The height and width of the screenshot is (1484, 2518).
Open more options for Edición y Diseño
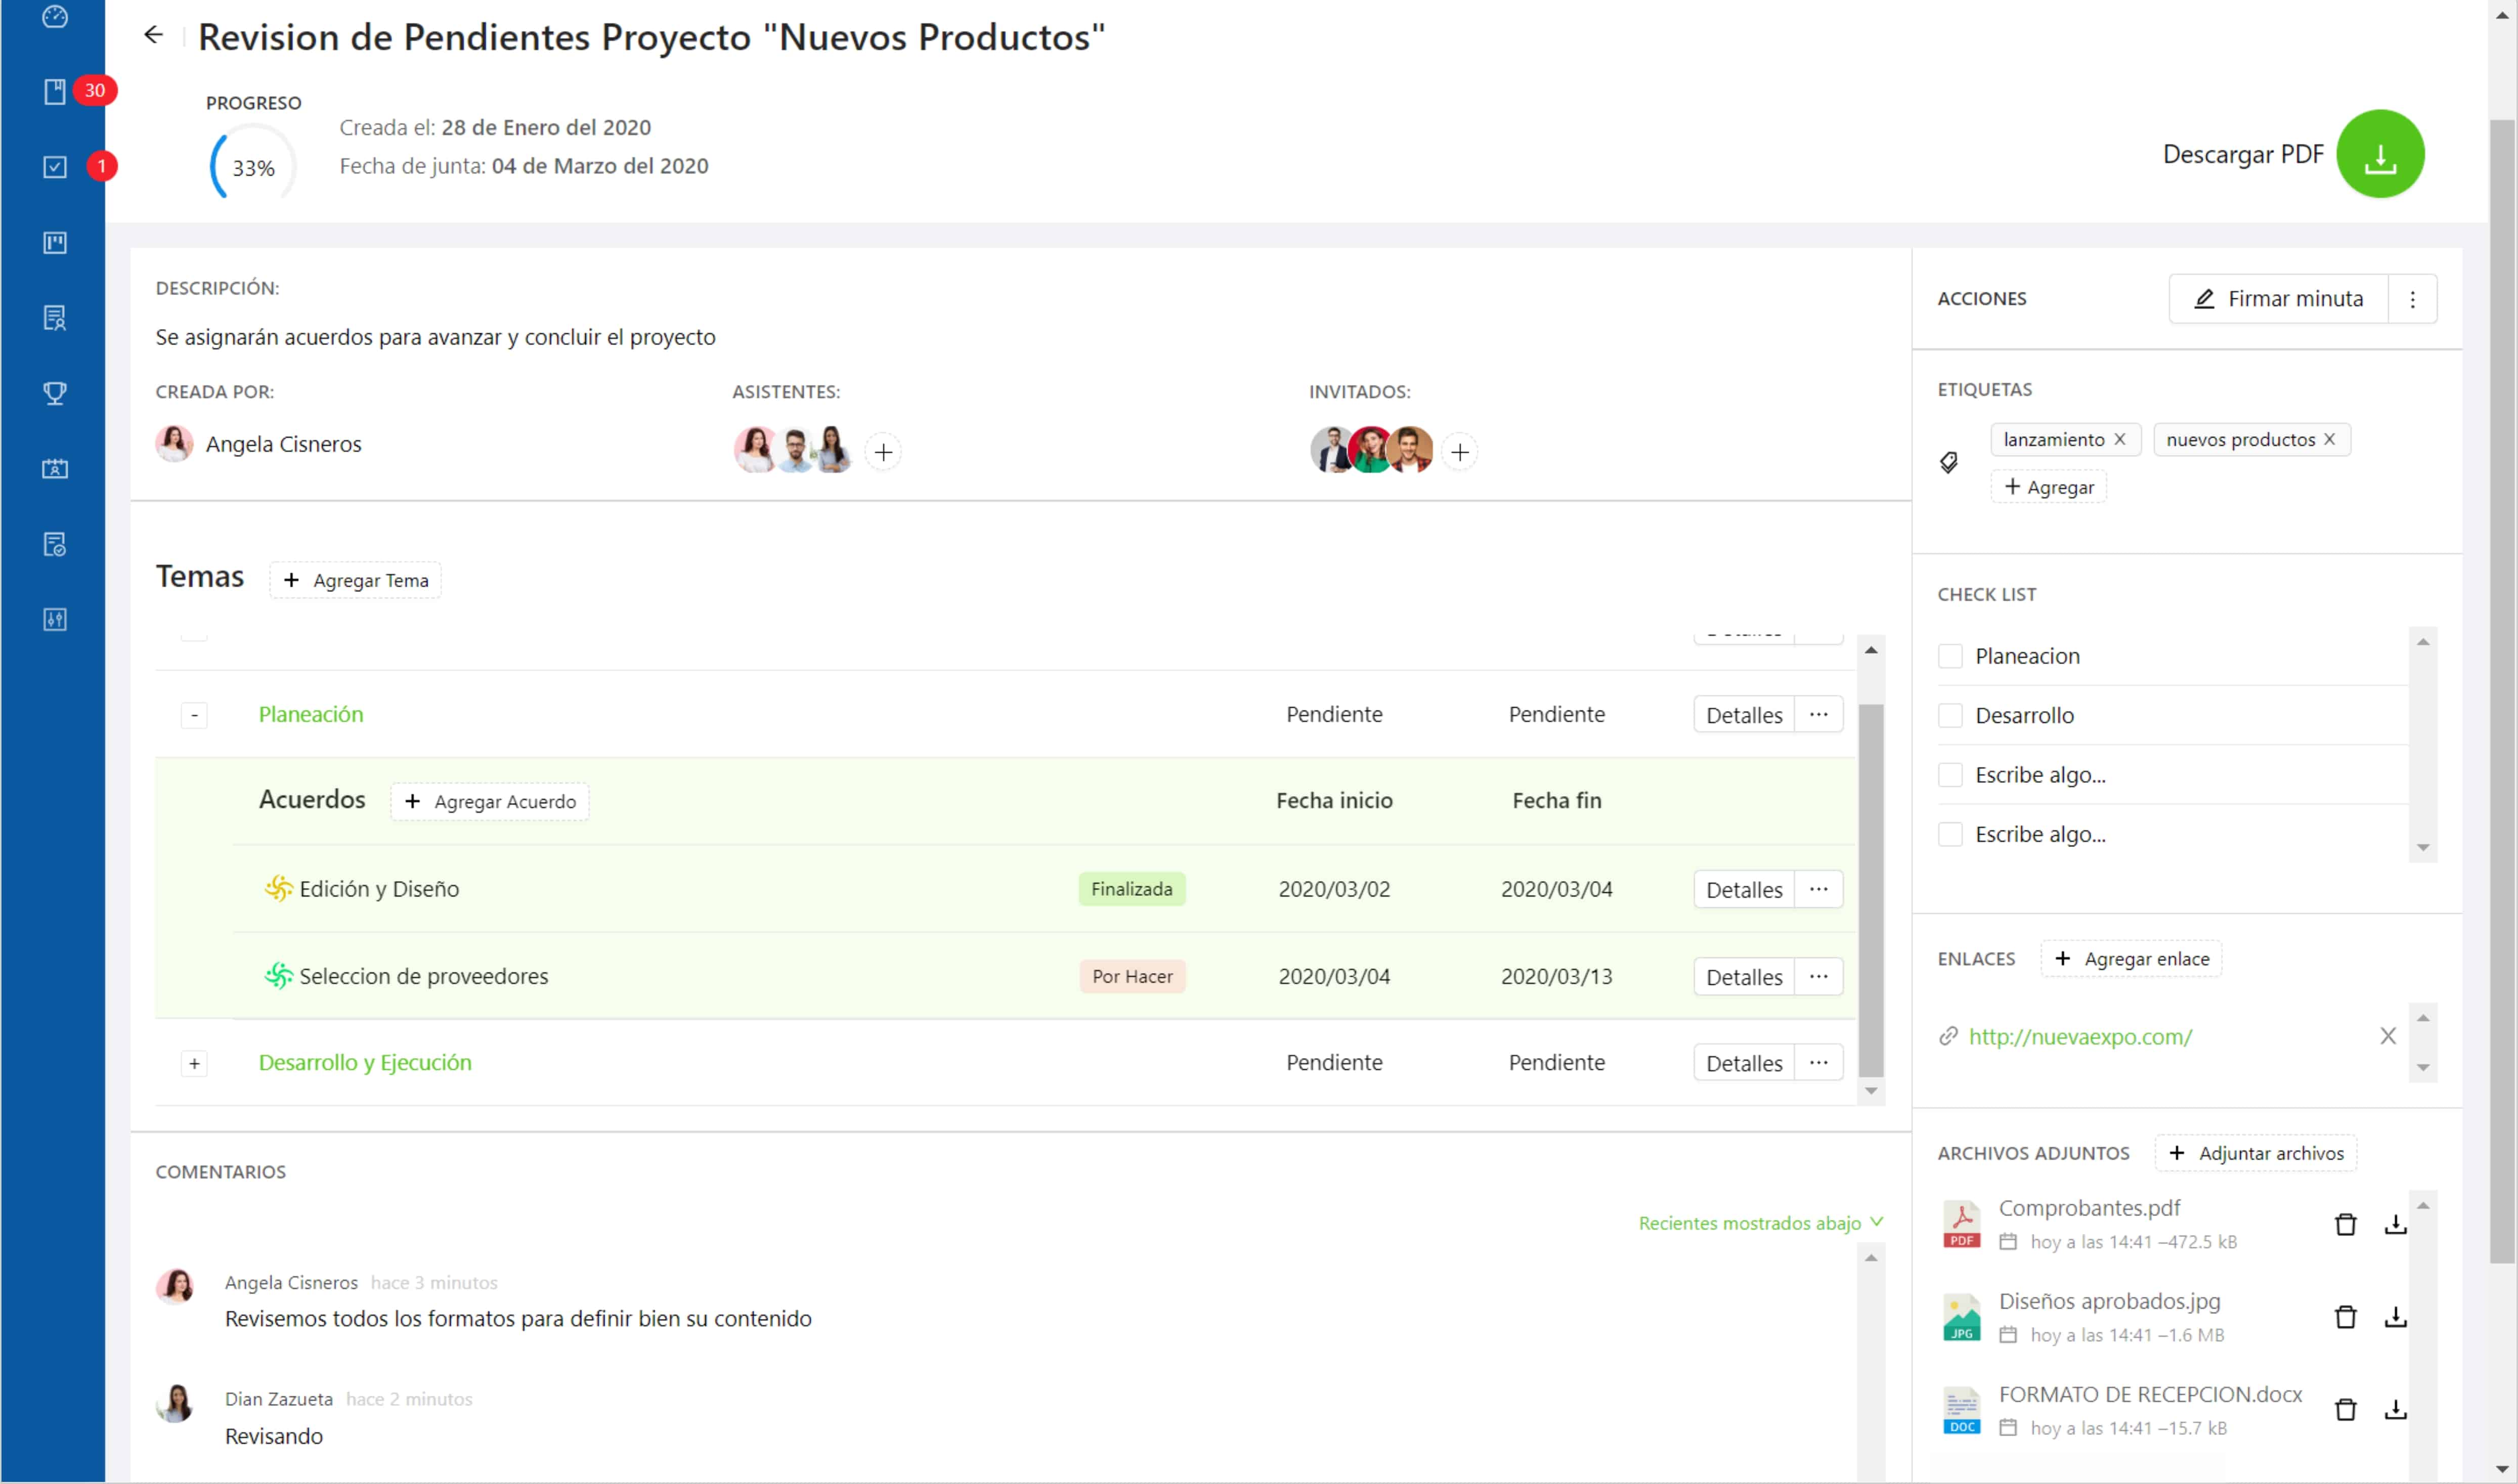click(1818, 889)
